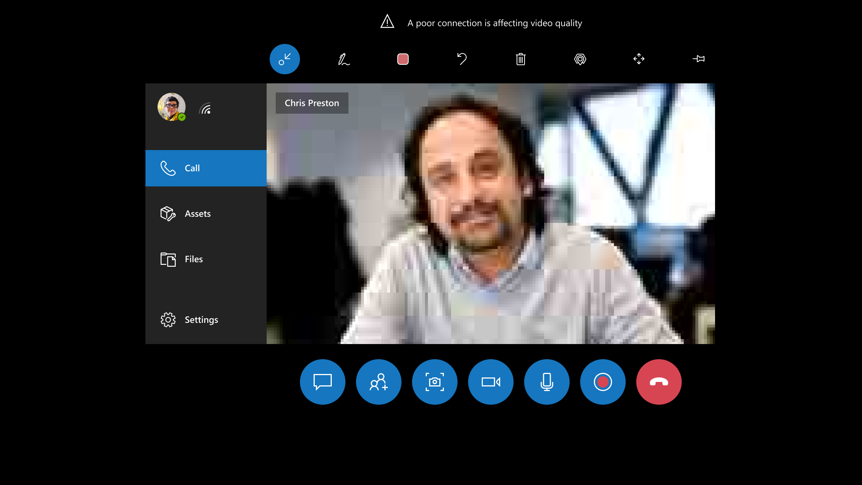Mute microphone during call
The height and width of the screenshot is (485, 862).
(x=547, y=381)
